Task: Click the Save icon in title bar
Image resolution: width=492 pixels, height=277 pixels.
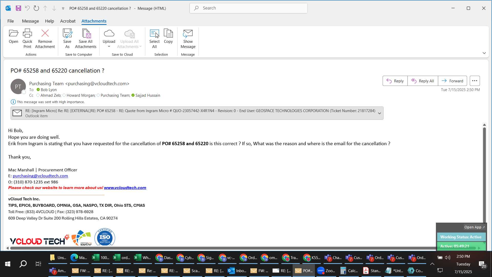Action: coord(18,8)
